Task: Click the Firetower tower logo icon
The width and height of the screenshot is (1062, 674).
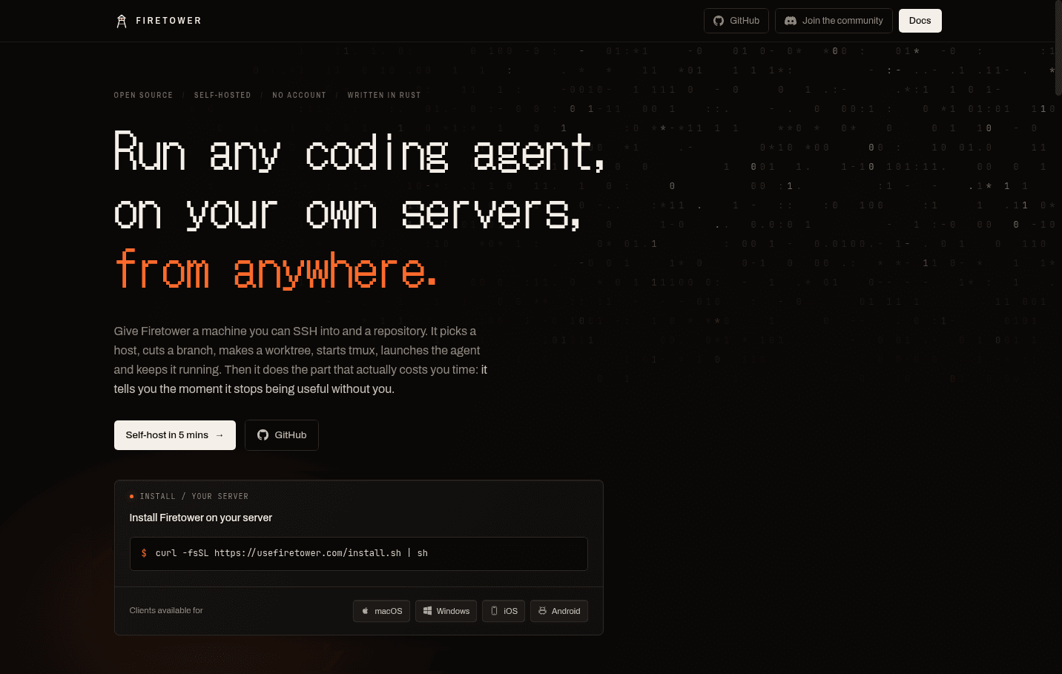Action: point(122,21)
